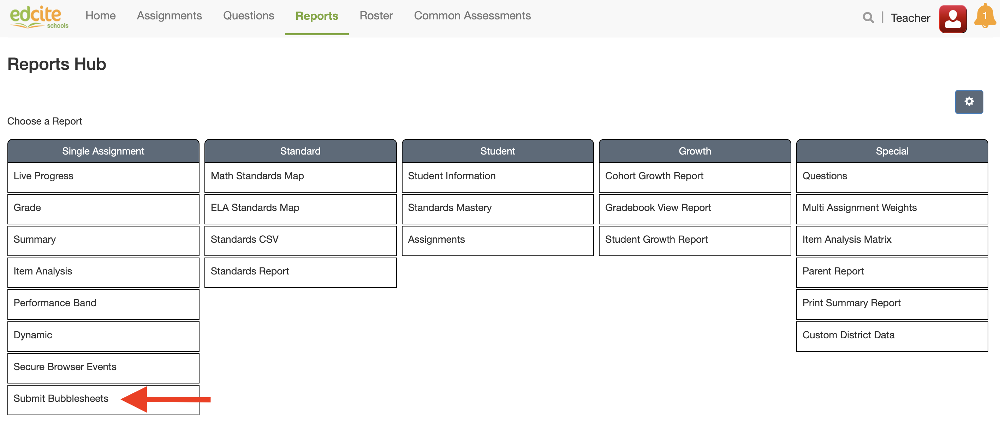Click the red Teacher profile icon
This screenshot has width=1000, height=429.
[953, 18]
